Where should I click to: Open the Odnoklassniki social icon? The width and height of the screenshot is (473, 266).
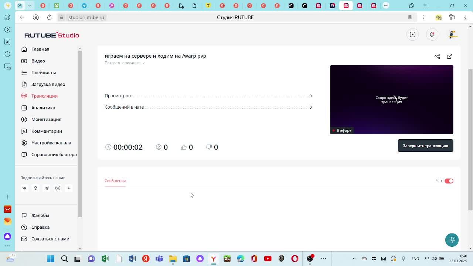[x=35, y=188]
